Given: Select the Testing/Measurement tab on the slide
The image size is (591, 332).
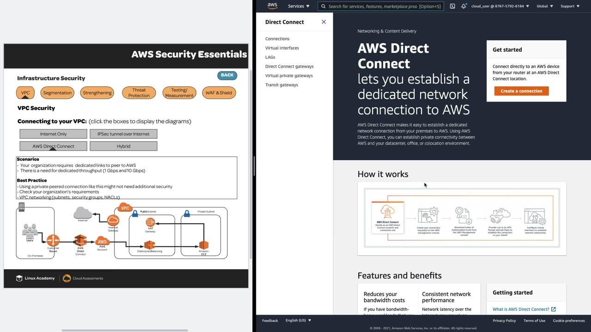Looking at the screenshot, I should pos(179,93).
